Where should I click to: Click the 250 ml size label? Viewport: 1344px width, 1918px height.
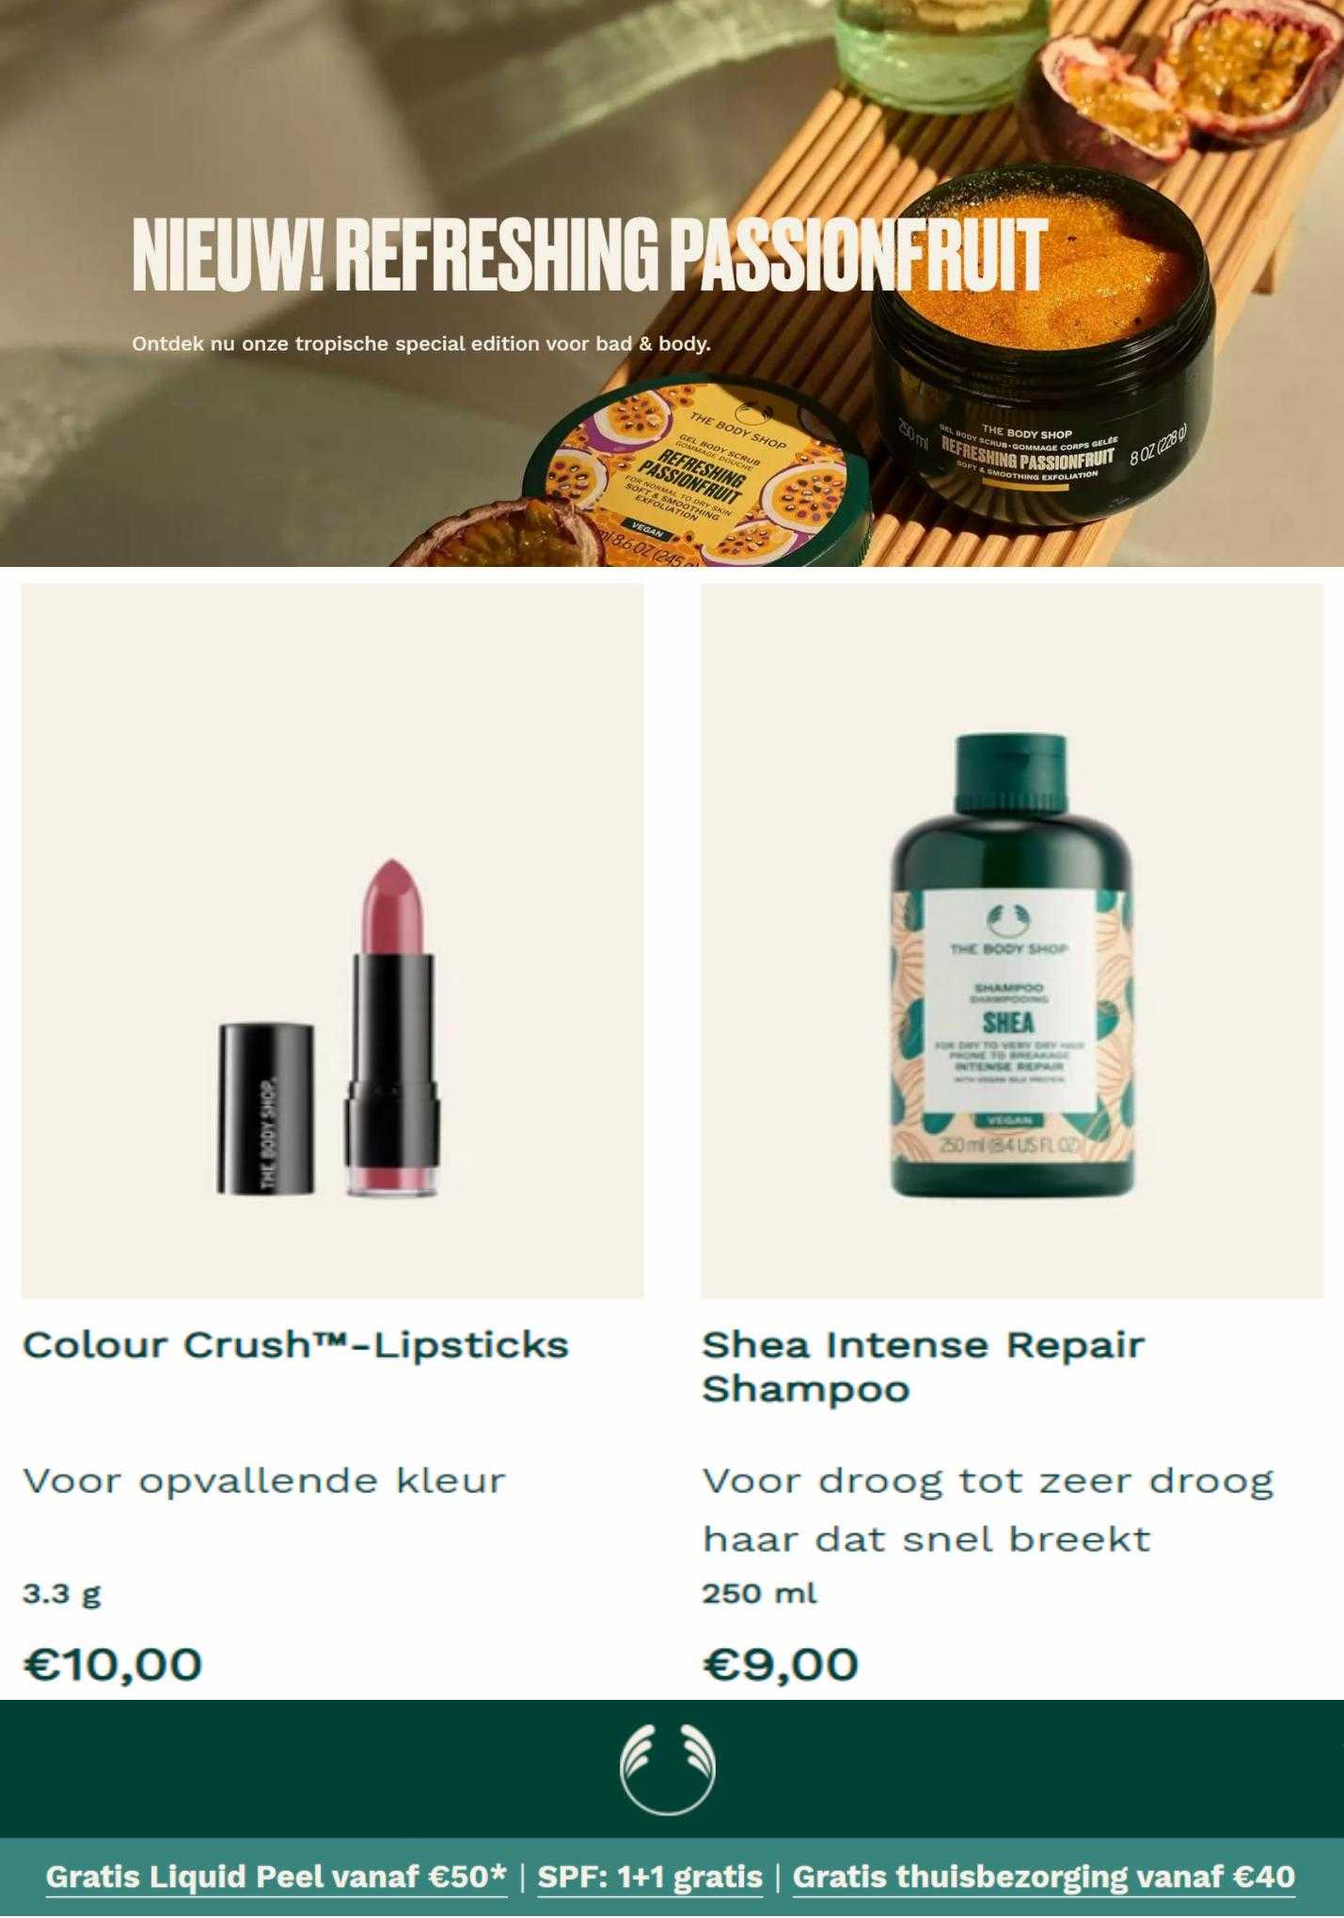(x=759, y=1594)
